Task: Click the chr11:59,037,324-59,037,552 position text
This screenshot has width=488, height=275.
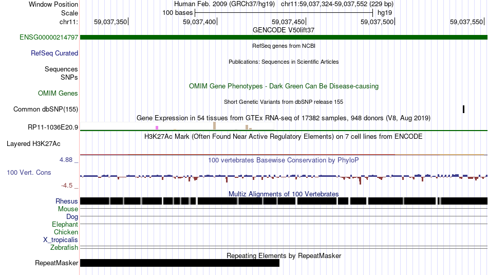Action: point(337,4)
